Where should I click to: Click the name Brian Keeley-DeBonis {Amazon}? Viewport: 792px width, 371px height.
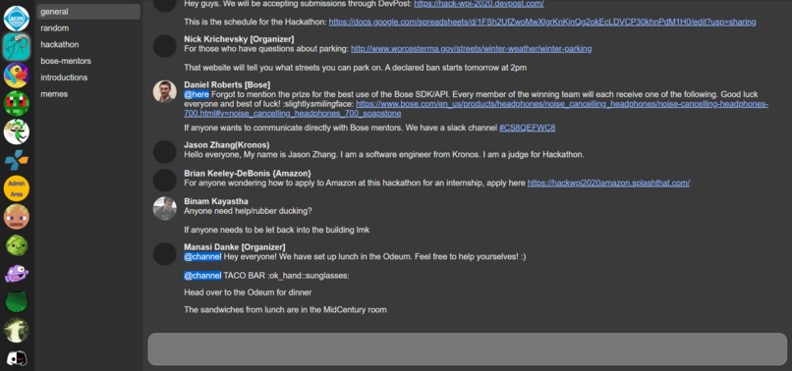click(248, 173)
